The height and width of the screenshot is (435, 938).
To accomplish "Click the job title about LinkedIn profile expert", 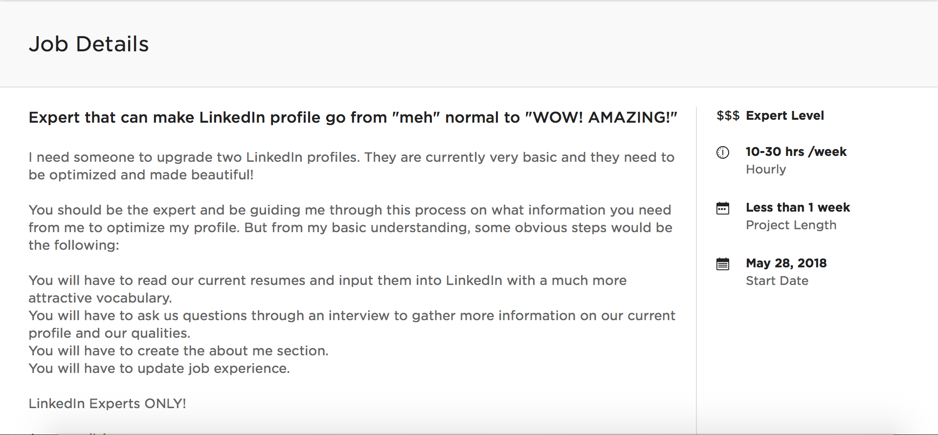I will [353, 117].
